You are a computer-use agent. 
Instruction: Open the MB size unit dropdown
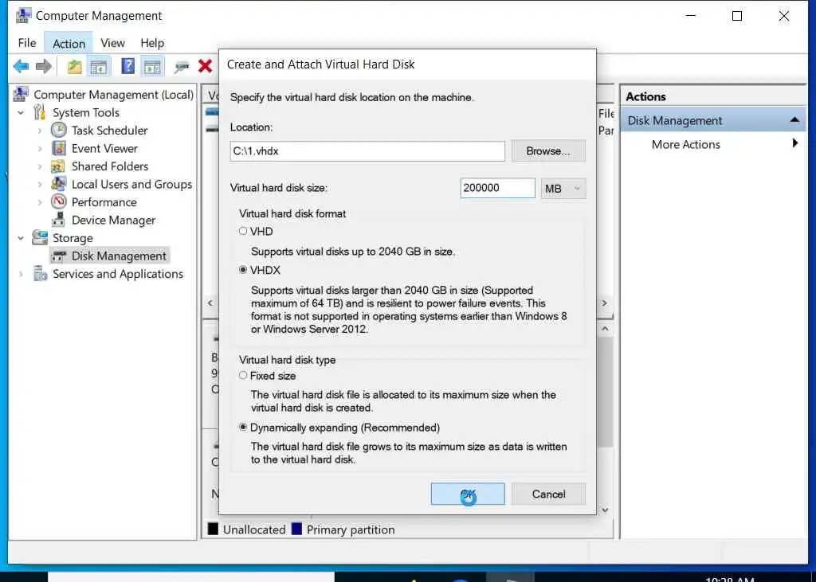tap(563, 188)
